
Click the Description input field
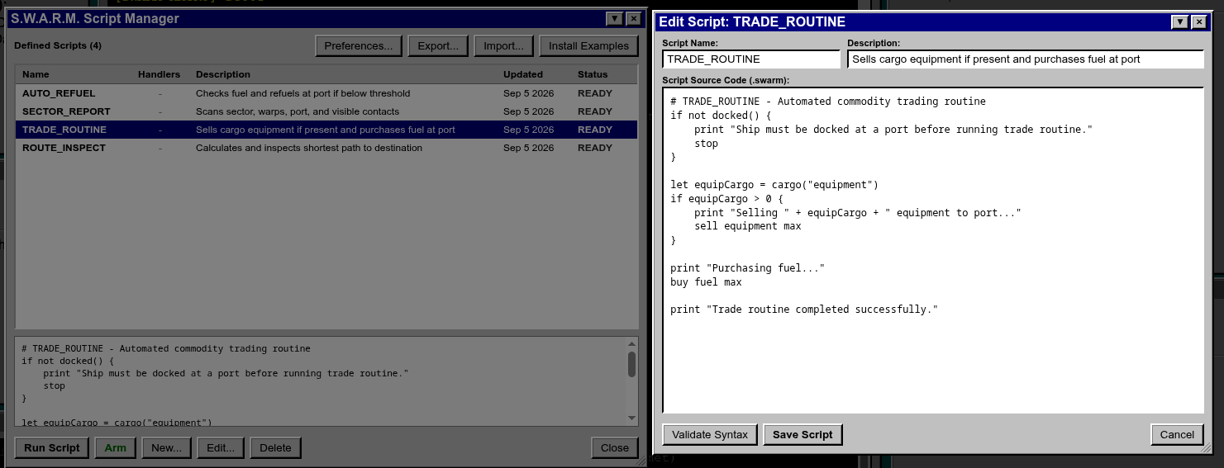[1026, 59]
